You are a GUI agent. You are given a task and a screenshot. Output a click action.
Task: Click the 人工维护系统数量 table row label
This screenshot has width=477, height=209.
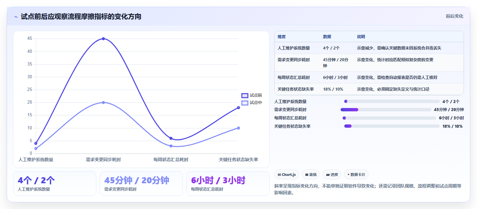[x=294, y=48]
